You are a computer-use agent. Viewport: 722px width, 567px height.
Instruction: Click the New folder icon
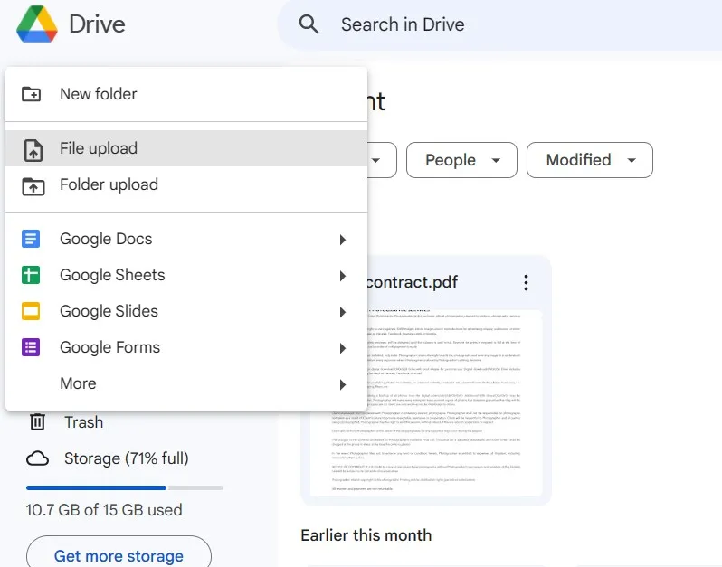(x=32, y=94)
